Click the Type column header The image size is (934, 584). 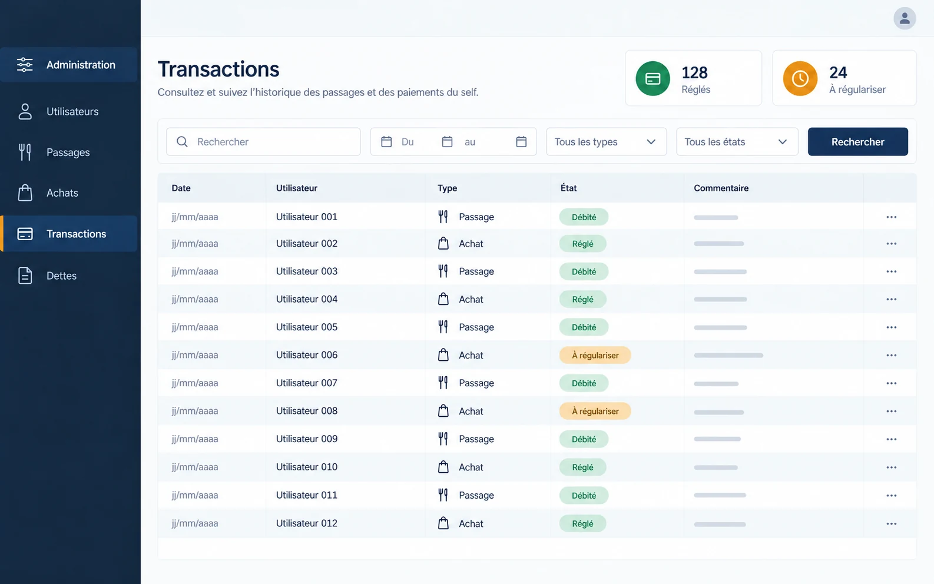tap(448, 188)
